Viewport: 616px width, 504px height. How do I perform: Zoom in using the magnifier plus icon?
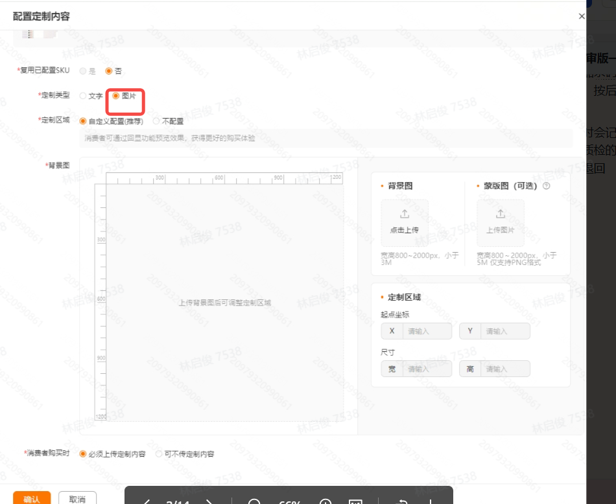coord(326,503)
